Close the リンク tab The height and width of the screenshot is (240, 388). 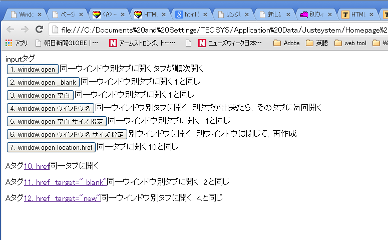(247, 15)
